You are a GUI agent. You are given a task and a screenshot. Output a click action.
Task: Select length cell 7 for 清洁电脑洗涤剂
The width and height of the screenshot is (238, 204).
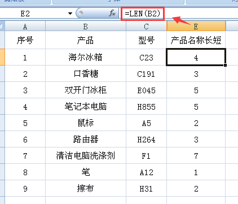click(196, 155)
